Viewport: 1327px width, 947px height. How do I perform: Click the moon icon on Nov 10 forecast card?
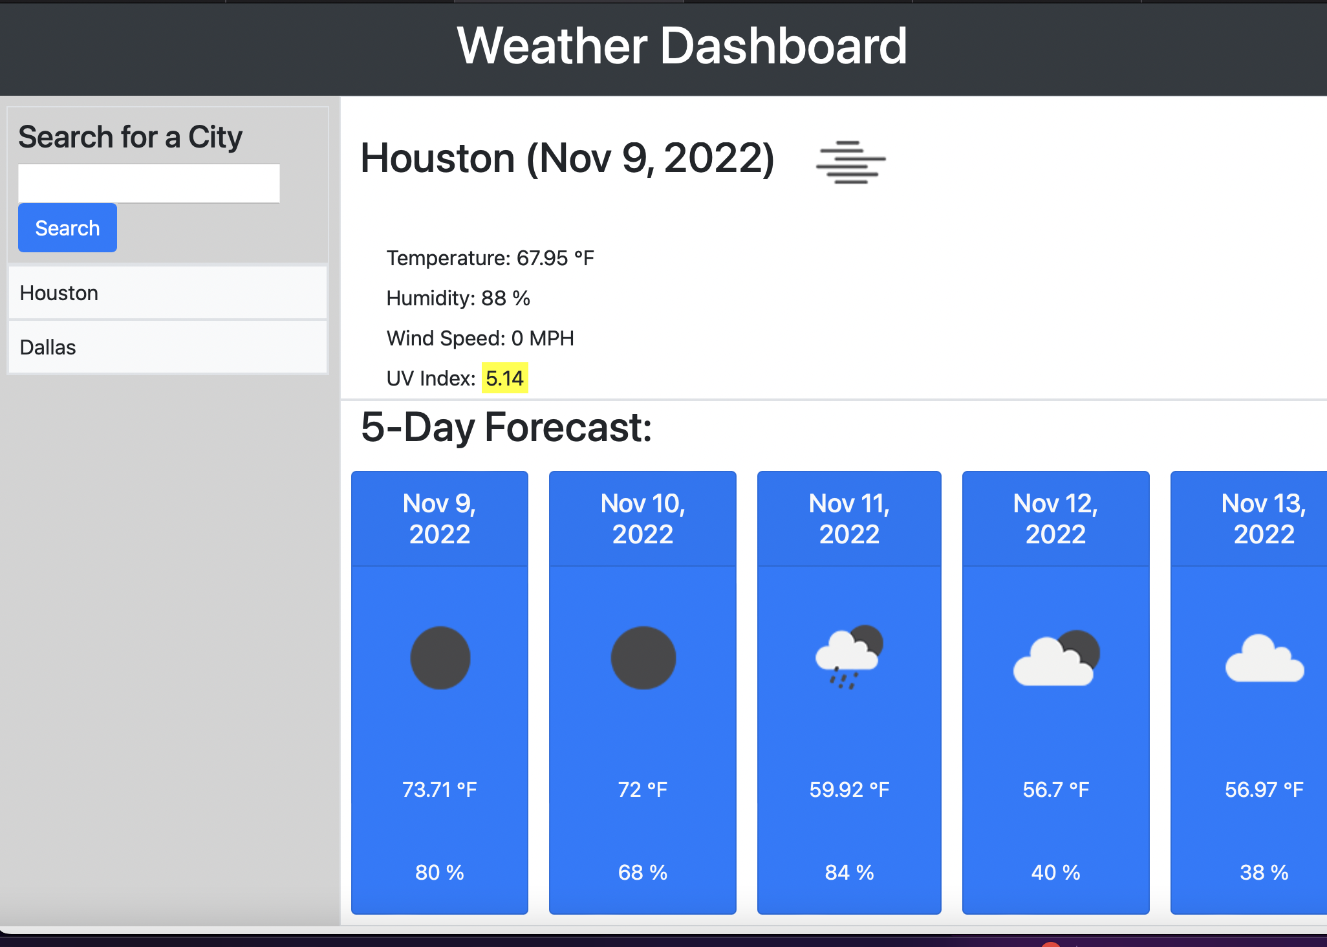point(642,657)
